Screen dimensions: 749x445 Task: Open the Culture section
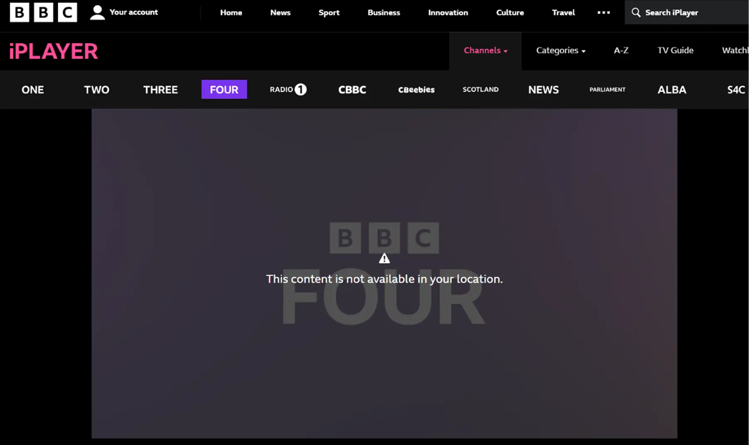(510, 12)
